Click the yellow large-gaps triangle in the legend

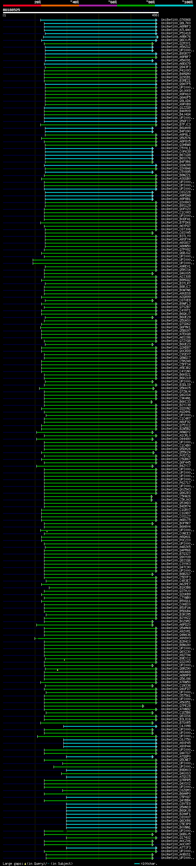[25, 863]
